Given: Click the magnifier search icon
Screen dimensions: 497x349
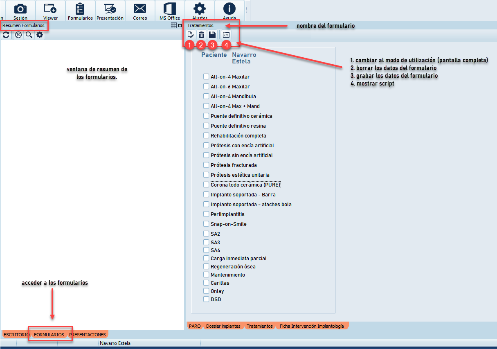Looking at the screenshot, I should coord(29,35).
